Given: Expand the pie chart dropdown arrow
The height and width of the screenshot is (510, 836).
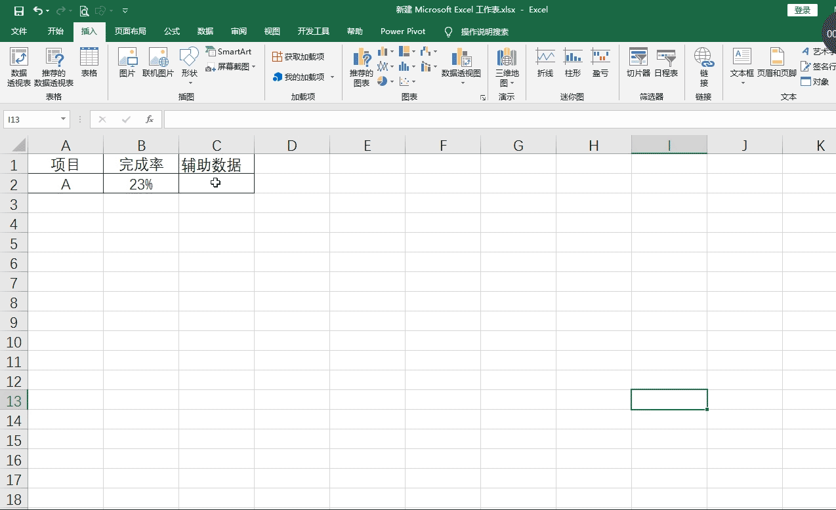Looking at the screenshot, I should point(392,81).
